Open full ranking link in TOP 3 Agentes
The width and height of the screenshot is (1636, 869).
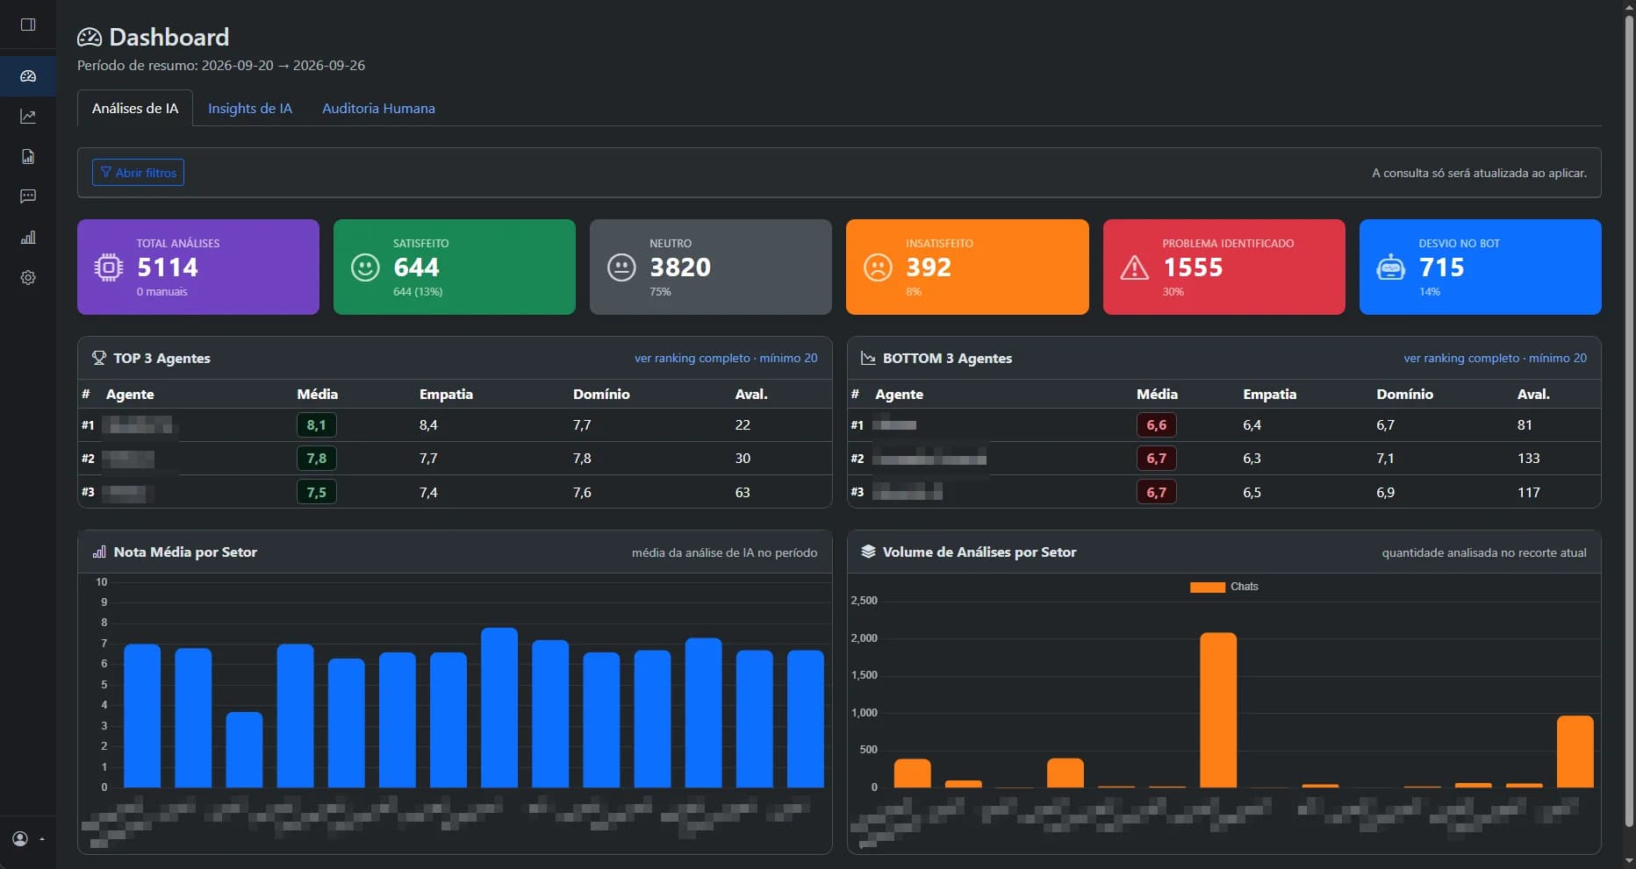coord(726,358)
